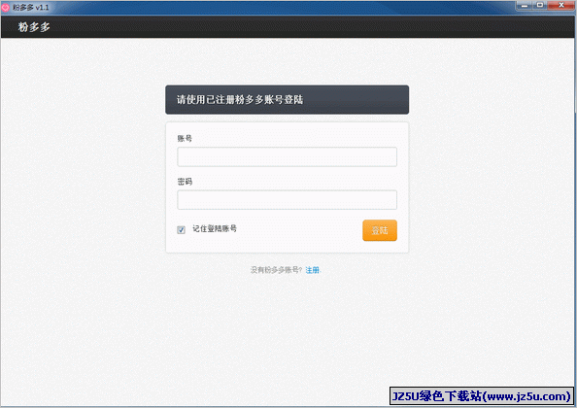The image size is (577, 408).
Task: Close the 粉多多 v1.1 window
Action: pyautogui.click(x=560, y=6)
